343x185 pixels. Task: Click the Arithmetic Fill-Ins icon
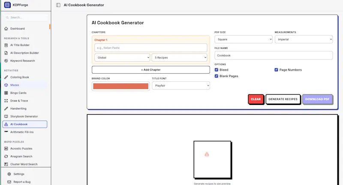(6, 132)
